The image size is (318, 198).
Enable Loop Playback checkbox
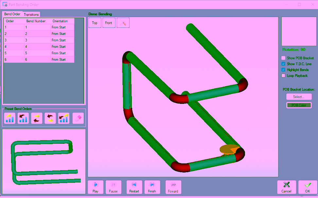[283, 76]
